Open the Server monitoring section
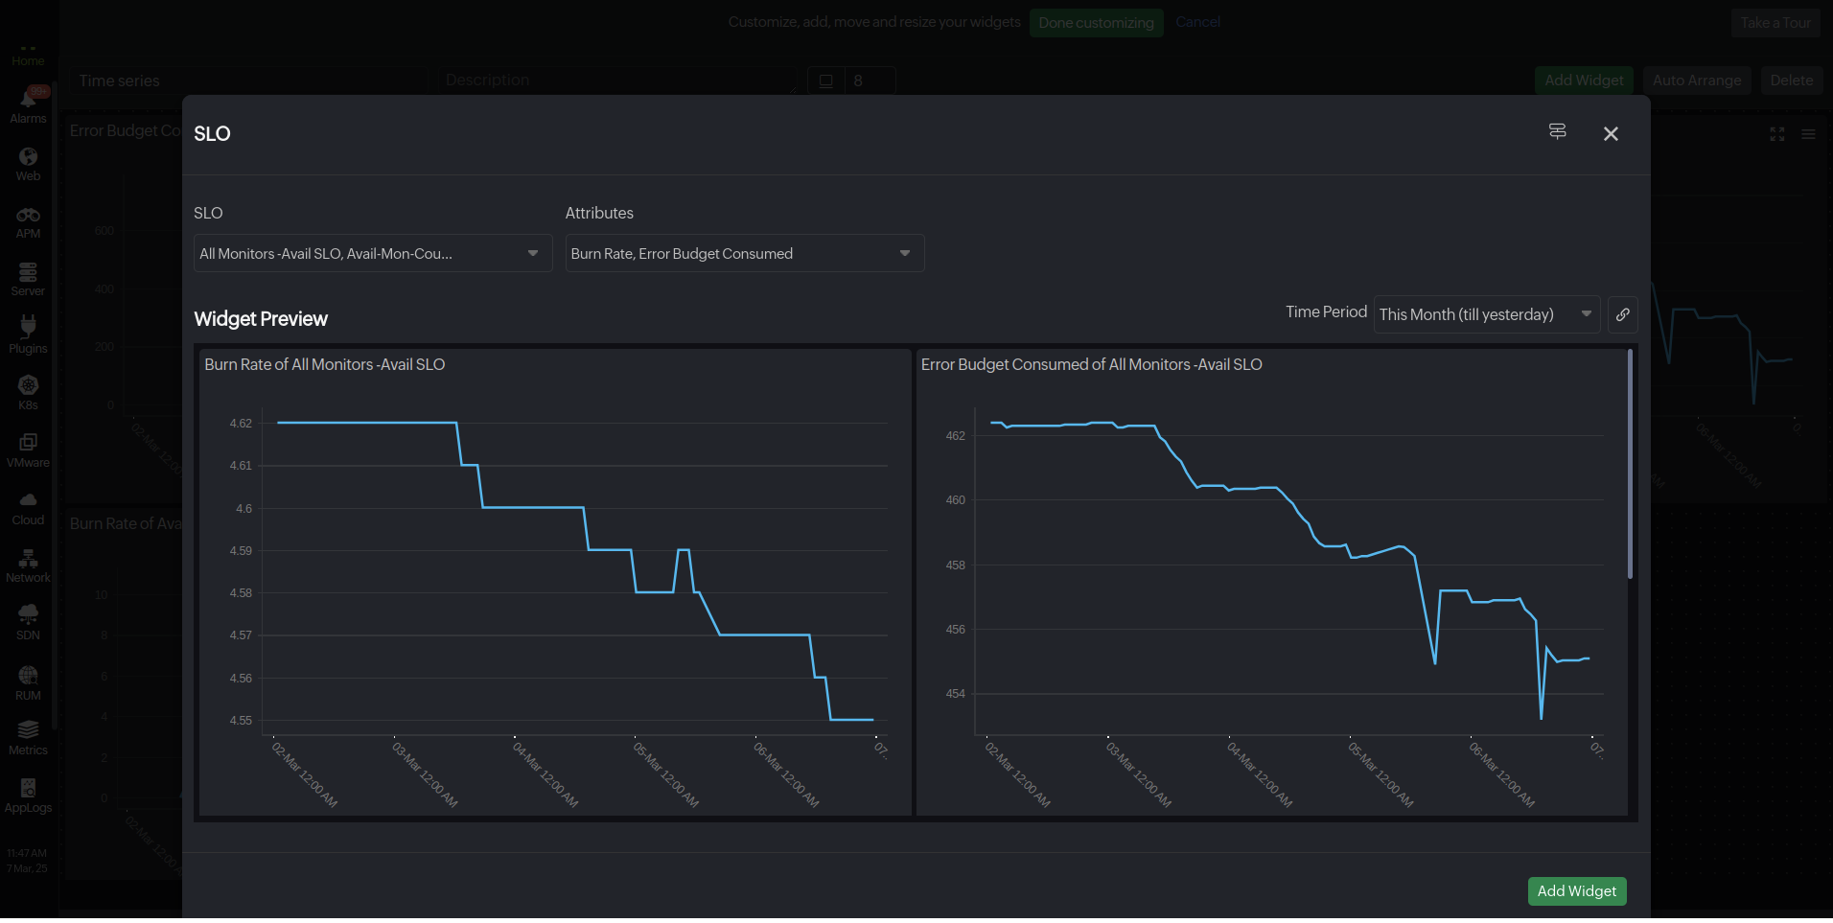Viewport: 1833px width, 923px height. [28, 277]
